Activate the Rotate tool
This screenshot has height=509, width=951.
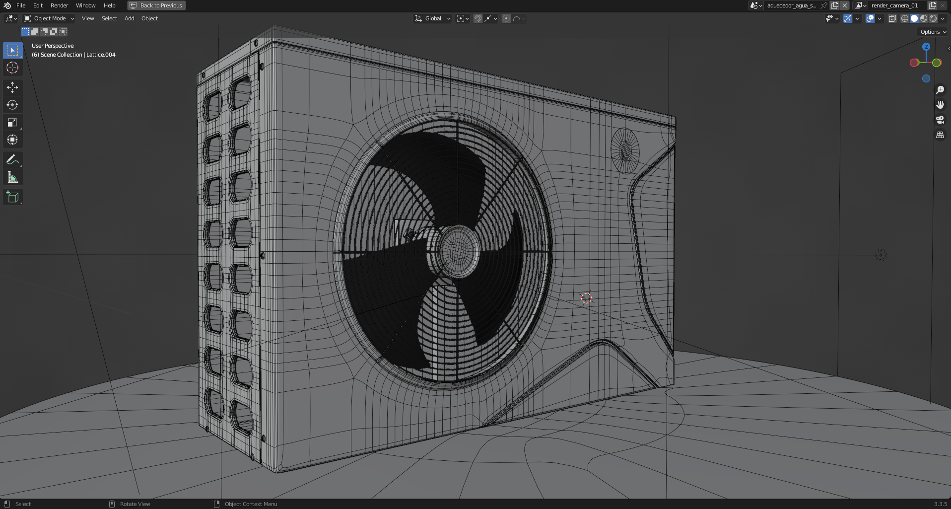click(12, 105)
